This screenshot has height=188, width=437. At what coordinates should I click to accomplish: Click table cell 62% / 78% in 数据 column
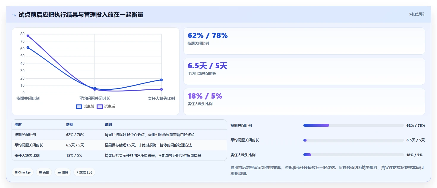tap(75, 135)
